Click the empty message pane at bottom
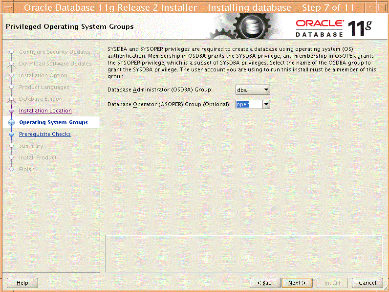 [x=243, y=253]
